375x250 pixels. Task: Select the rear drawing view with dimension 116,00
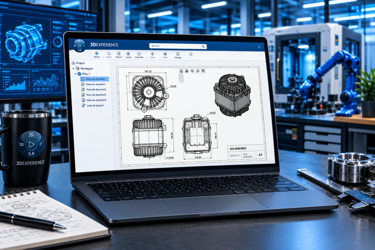click(x=197, y=134)
